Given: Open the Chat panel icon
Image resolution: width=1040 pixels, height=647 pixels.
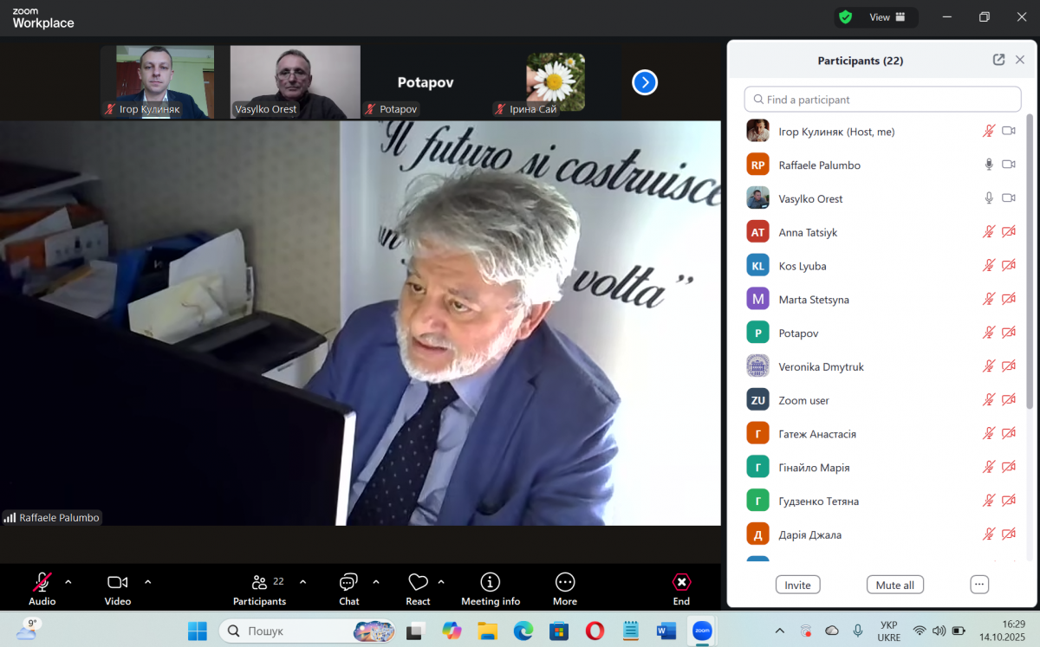Looking at the screenshot, I should tap(348, 582).
